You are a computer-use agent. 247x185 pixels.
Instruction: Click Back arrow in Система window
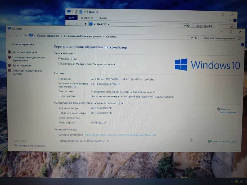pos(10,36)
